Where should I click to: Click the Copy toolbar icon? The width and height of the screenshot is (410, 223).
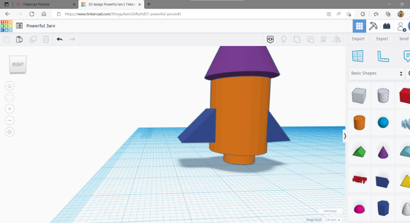coord(7,39)
